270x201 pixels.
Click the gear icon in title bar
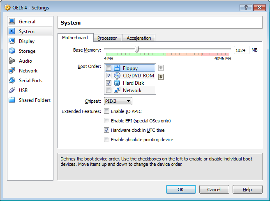[x=7, y=7]
